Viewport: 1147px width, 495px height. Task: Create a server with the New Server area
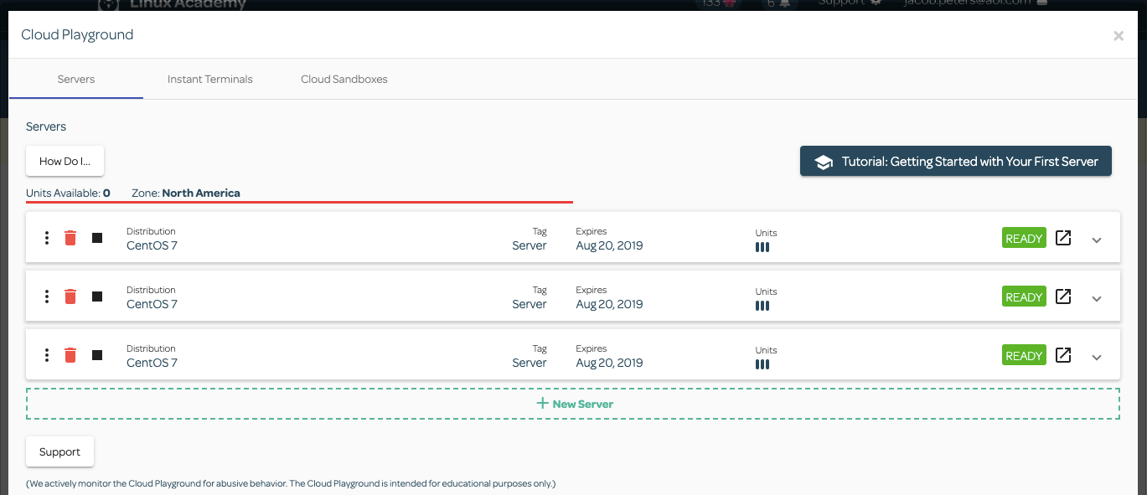(x=573, y=403)
